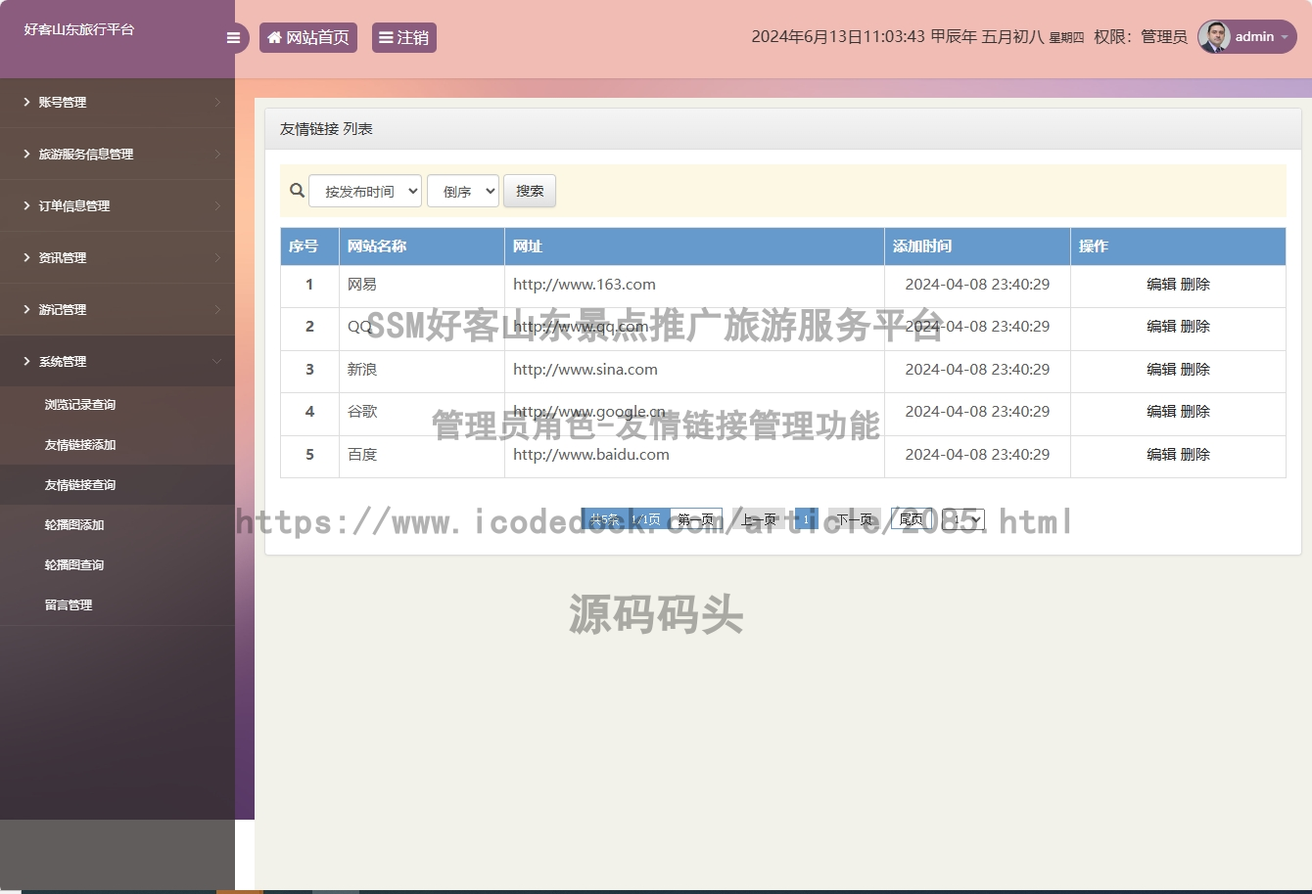Open the page number select dropdown

click(x=963, y=519)
